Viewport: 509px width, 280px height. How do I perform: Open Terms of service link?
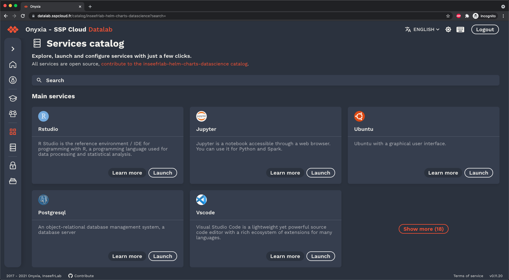click(468, 276)
